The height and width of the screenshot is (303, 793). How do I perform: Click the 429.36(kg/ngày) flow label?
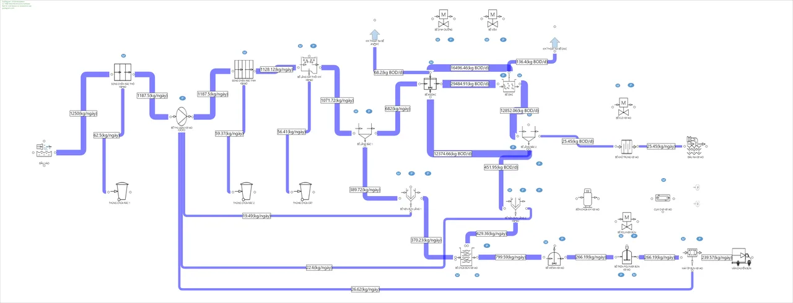pyautogui.click(x=491, y=234)
